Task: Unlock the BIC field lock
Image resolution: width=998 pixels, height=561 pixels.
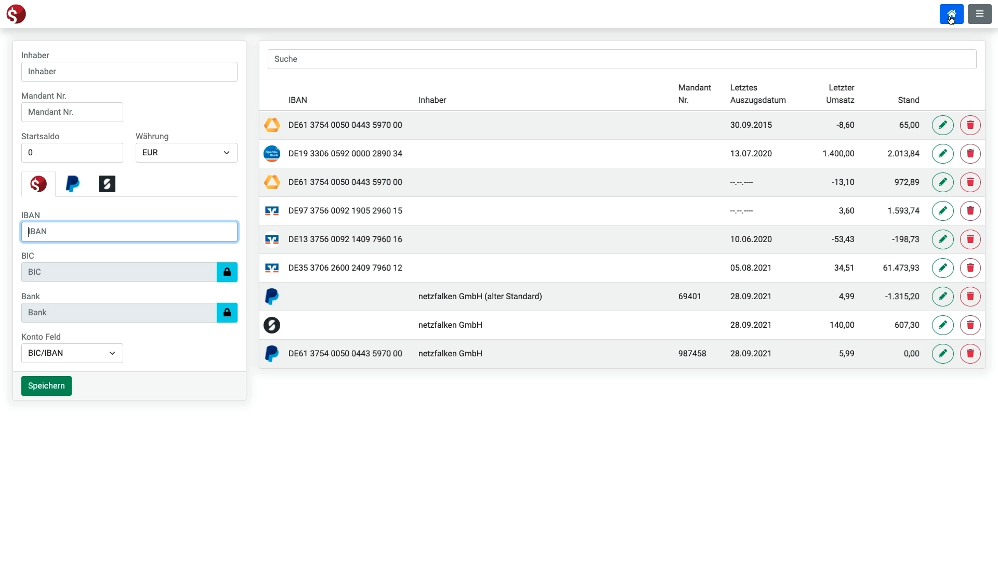Action: click(x=227, y=272)
